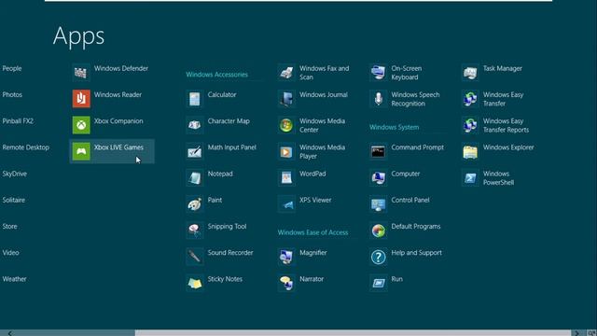This screenshot has height=336, width=597.
Task: Launch the Run icon
Action: coord(378,283)
